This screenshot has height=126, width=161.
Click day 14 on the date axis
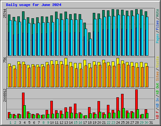pyautogui.click(x=71, y=123)
